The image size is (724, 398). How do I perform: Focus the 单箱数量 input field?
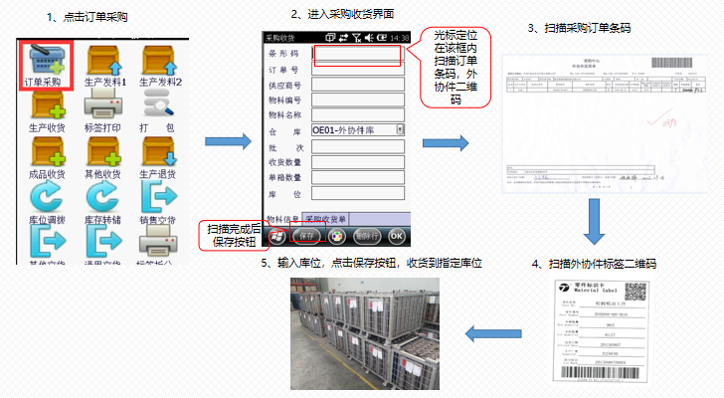click(x=358, y=177)
